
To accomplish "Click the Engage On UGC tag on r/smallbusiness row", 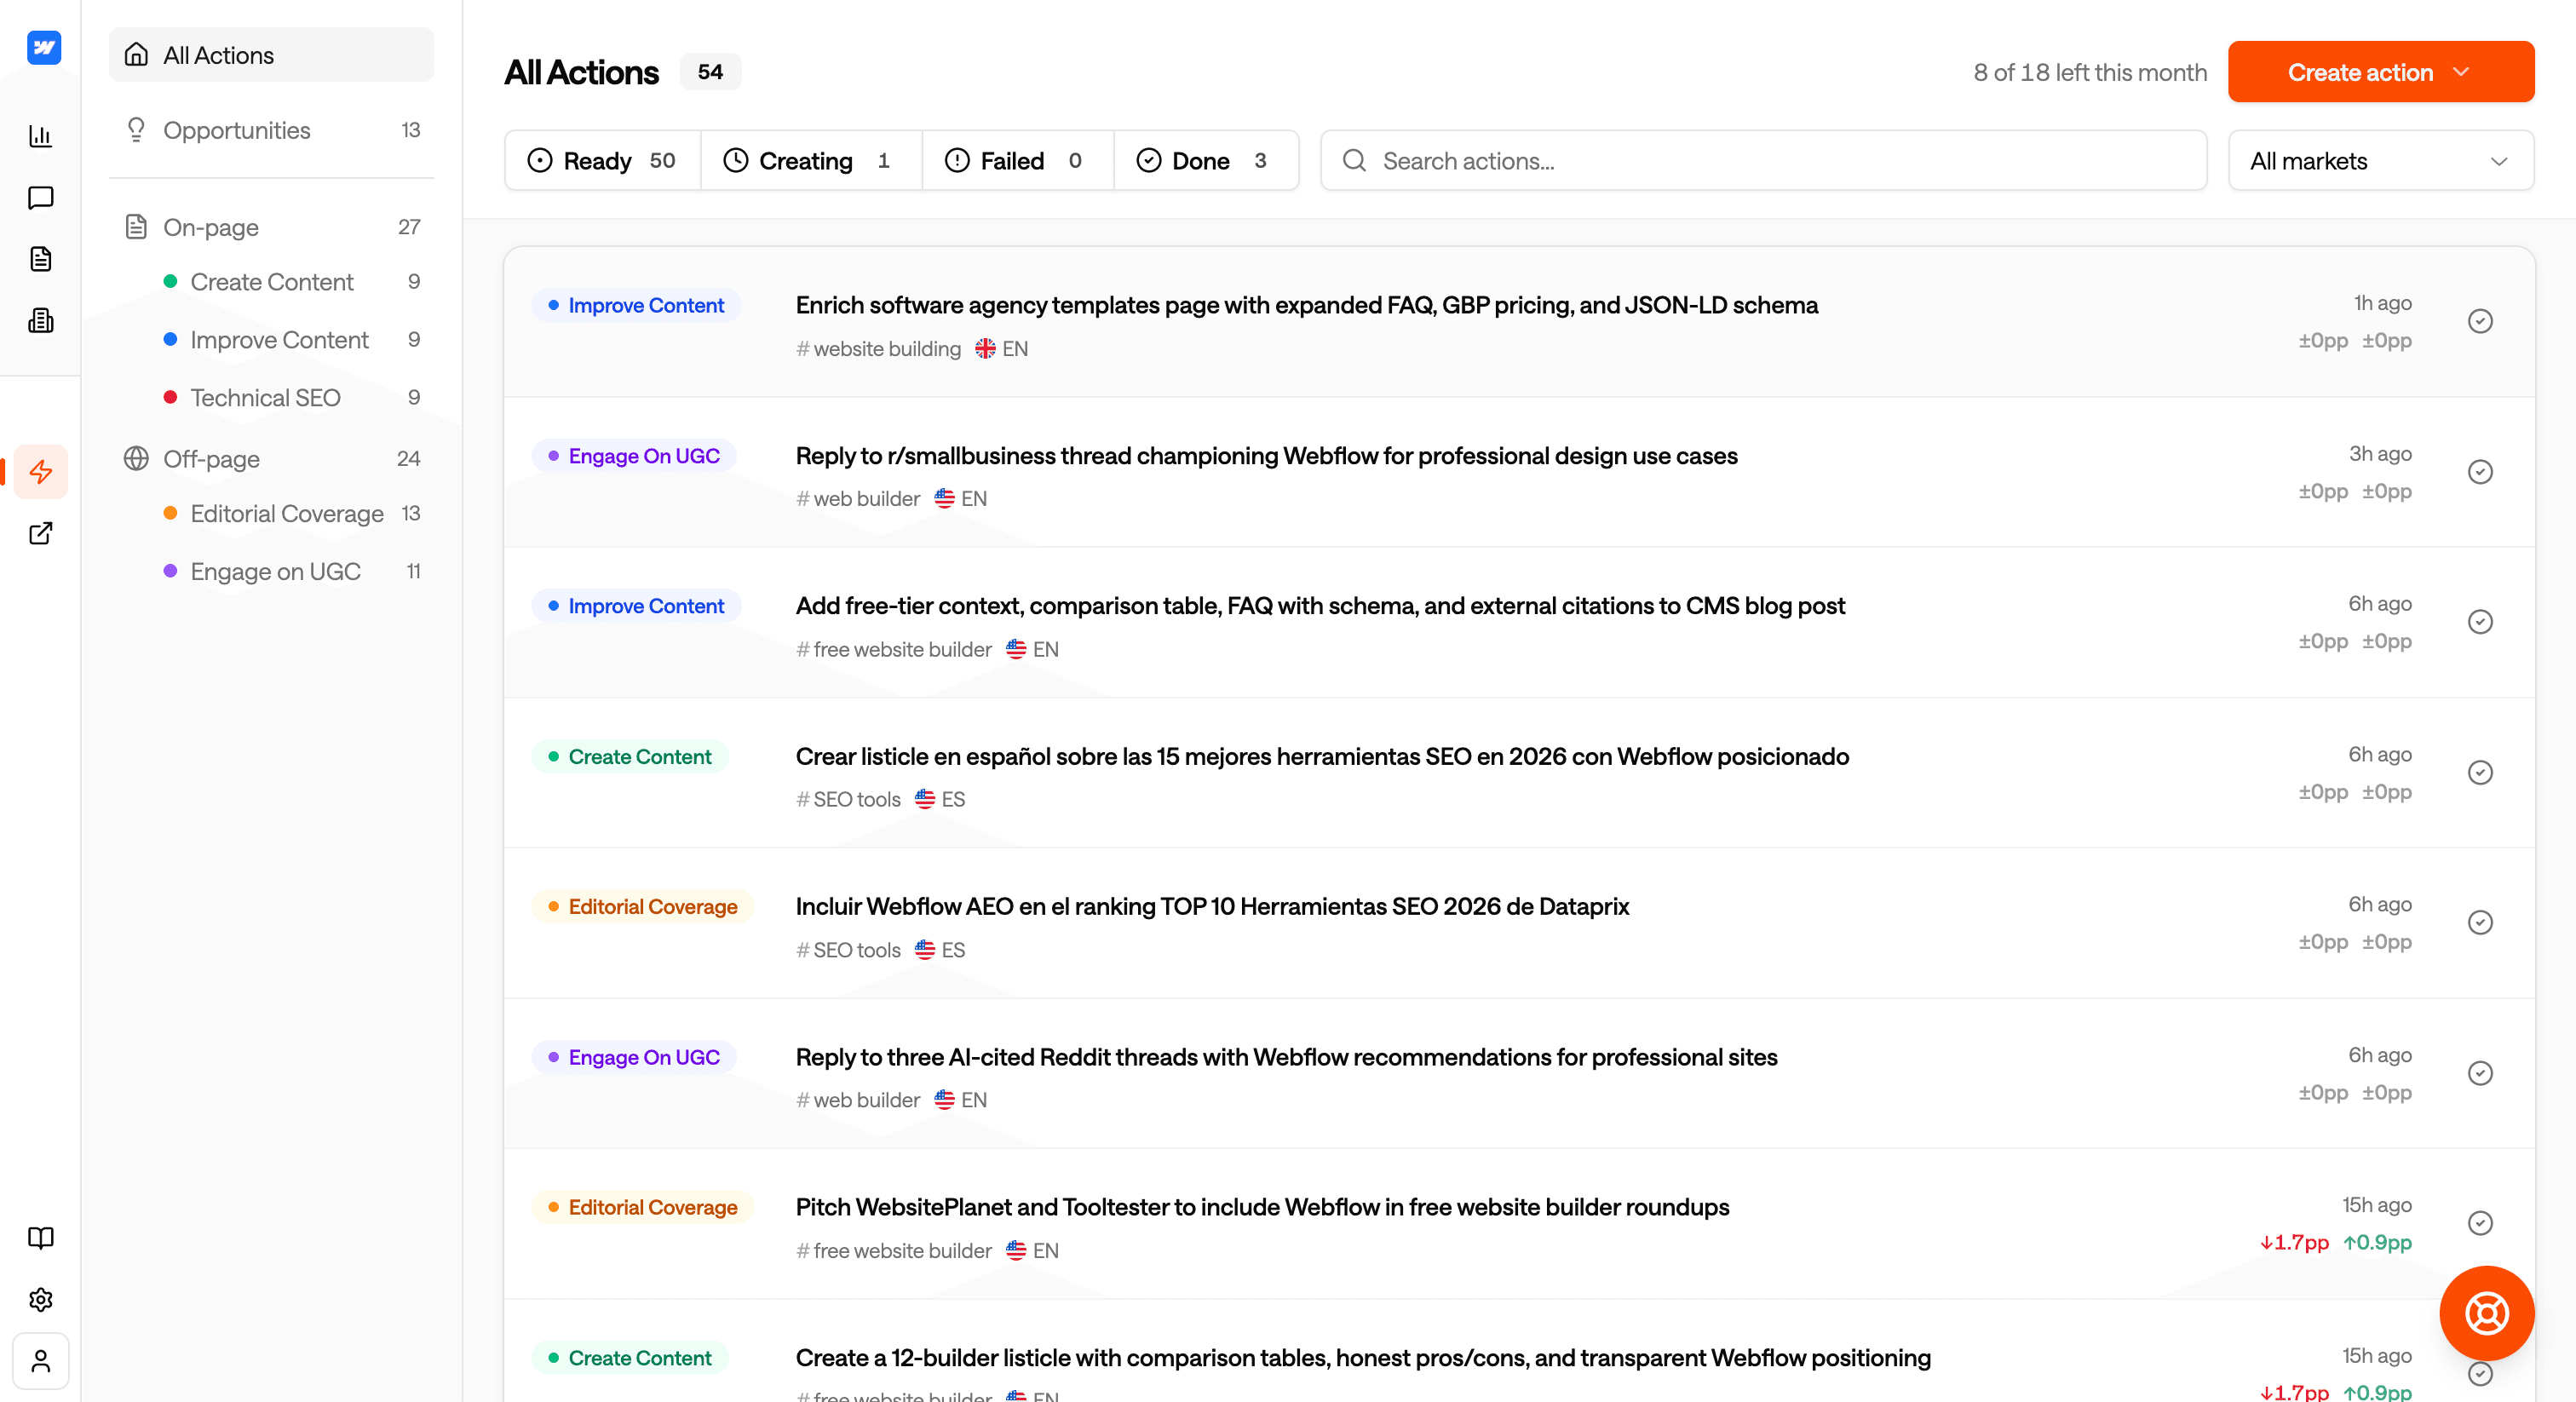I will [634, 456].
